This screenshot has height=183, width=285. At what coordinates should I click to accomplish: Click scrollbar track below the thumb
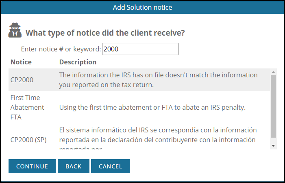(273, 140)
